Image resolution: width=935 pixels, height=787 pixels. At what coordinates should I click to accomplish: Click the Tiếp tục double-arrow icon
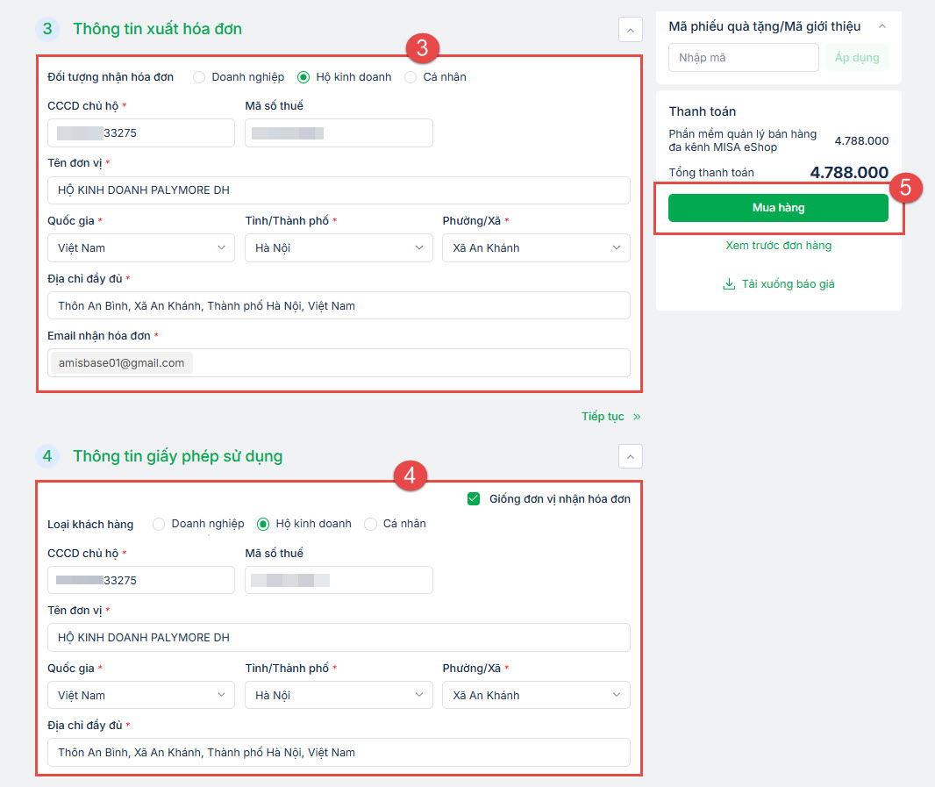[x=637, y=417]
